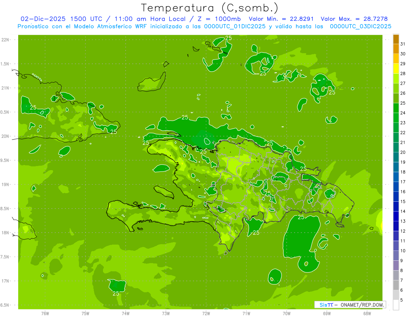Click the '72W' longitude axis label
The image size is (412, 318).
click(x=206, y=313)
